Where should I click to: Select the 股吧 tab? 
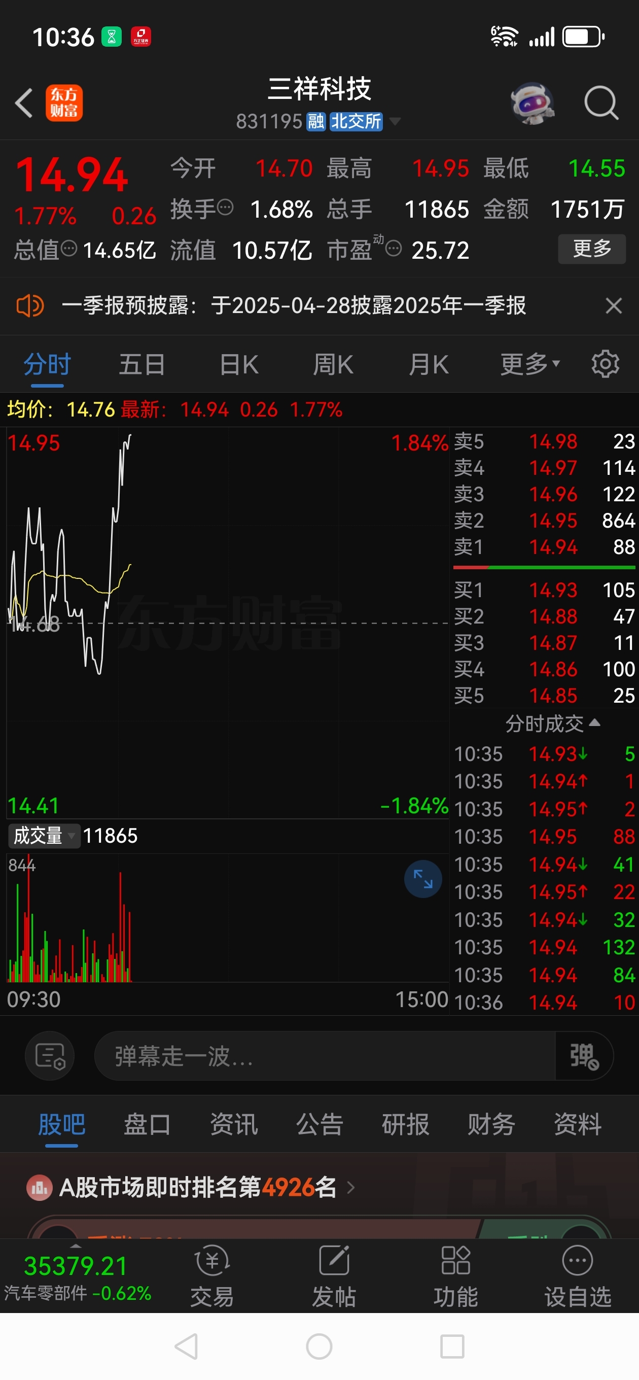(x=61, y=1124)
